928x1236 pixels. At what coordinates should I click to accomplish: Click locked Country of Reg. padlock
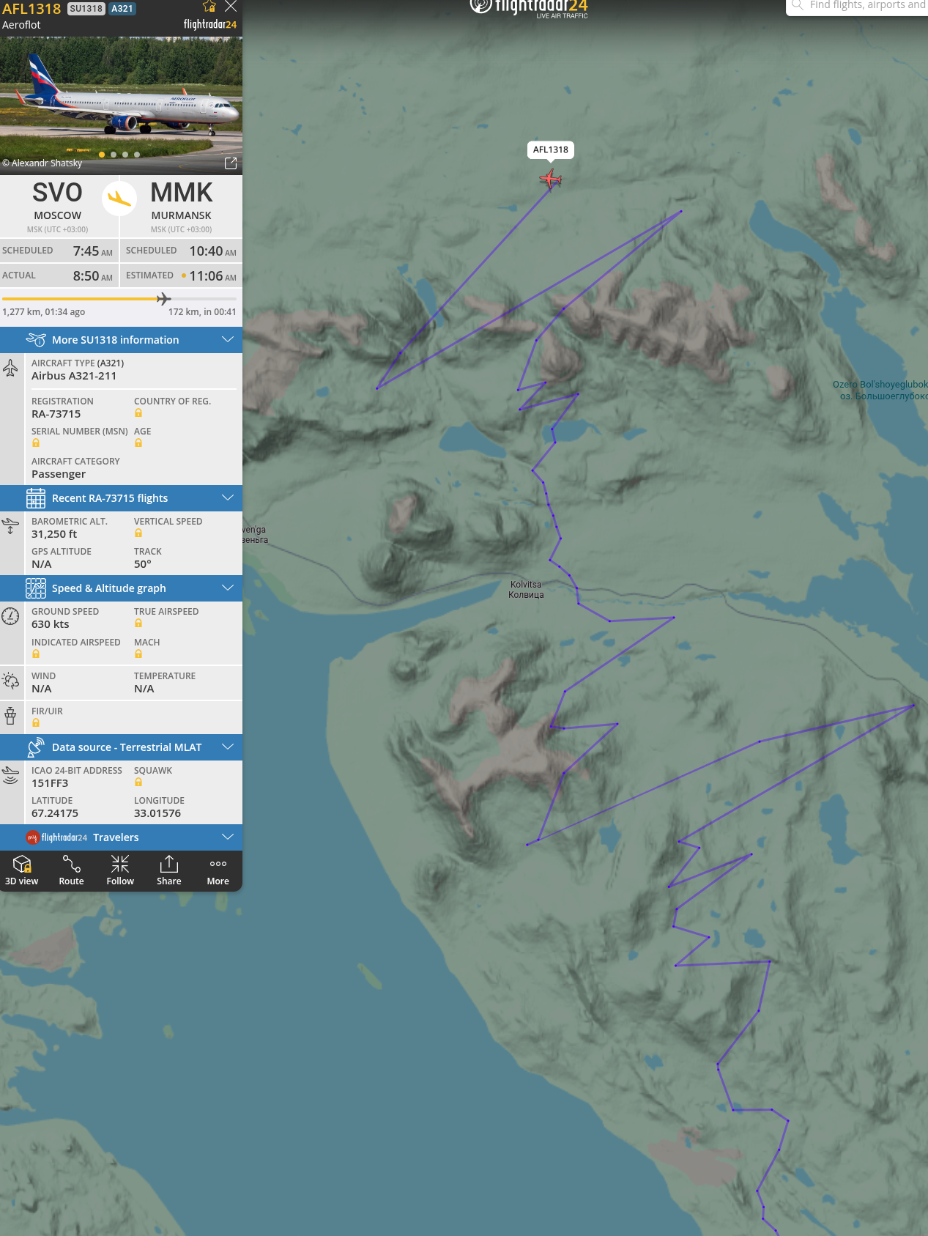(x=138, y=413)
